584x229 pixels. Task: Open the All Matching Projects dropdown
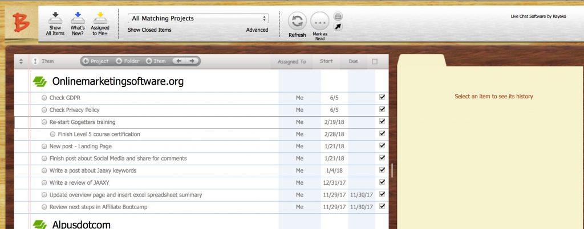pos(198,18)
